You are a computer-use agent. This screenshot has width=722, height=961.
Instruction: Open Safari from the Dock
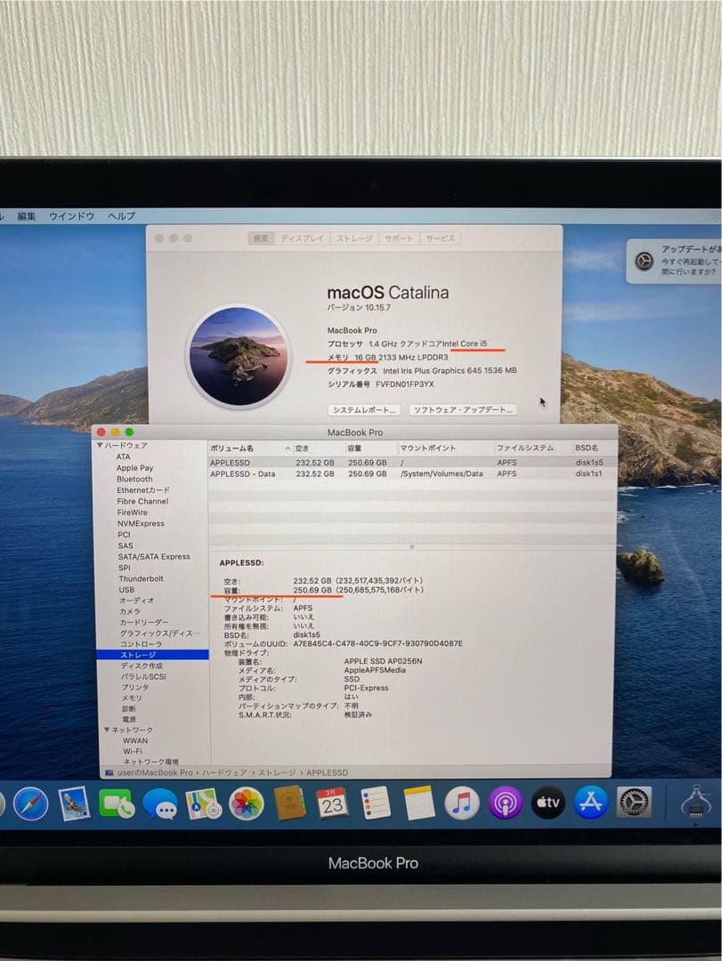30,804
